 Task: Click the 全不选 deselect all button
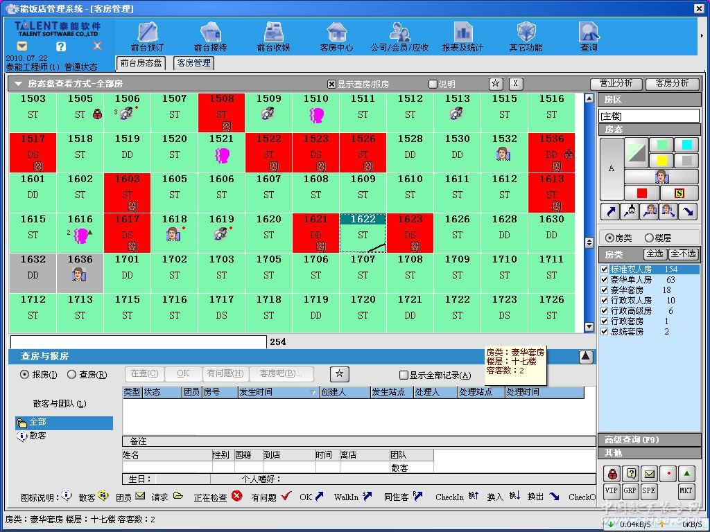(684, 254)
